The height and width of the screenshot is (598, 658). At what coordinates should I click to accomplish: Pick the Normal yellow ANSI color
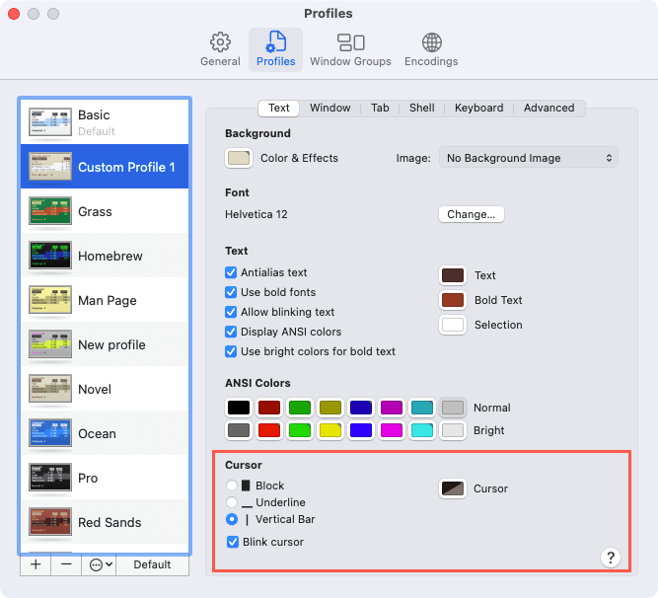(x=330, y=408)
